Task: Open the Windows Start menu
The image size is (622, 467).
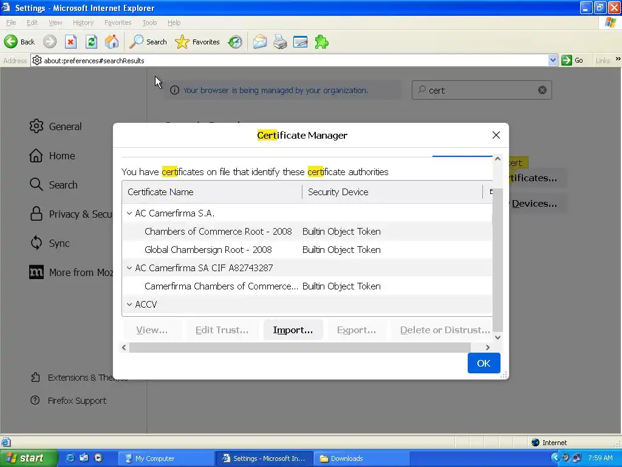Action: pyautogui.click(x=29, y=458)
